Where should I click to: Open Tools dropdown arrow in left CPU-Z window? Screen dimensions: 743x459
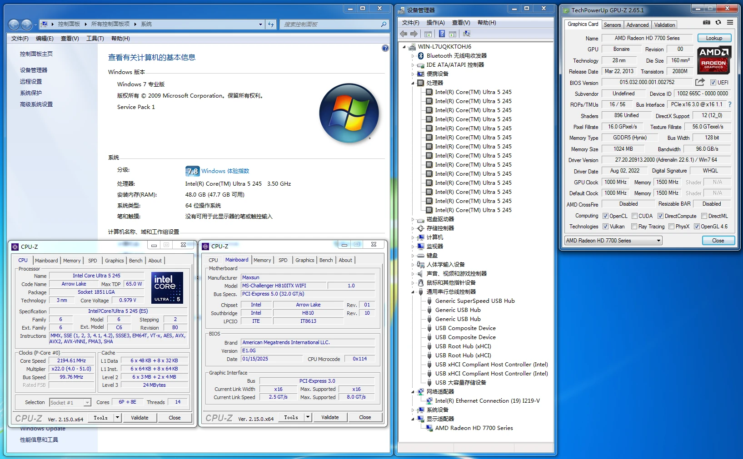tap(117, 418)
